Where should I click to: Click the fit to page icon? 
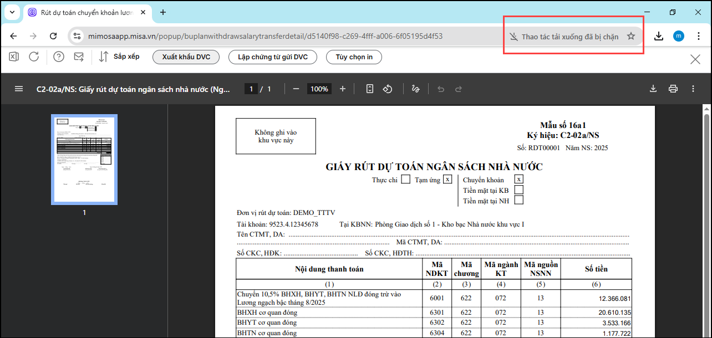(x=370, y=89)
